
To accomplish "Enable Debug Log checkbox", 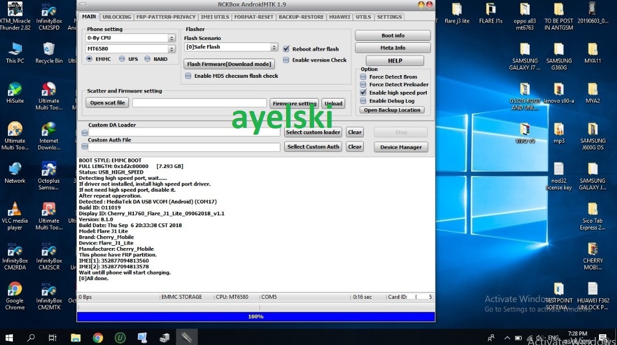I will (x=363, y=101).
